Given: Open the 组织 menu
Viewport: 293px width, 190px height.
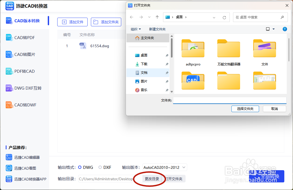Looking at the screenshot, I should point(136,29).
